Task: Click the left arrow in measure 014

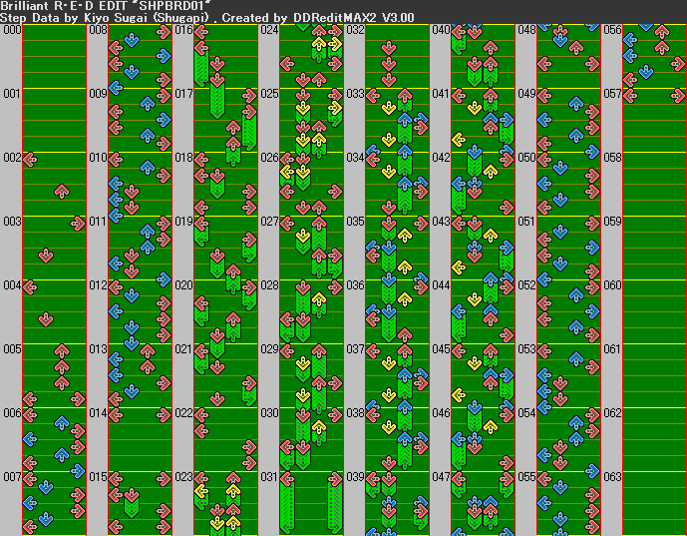Action: click(x=116, y=415)
